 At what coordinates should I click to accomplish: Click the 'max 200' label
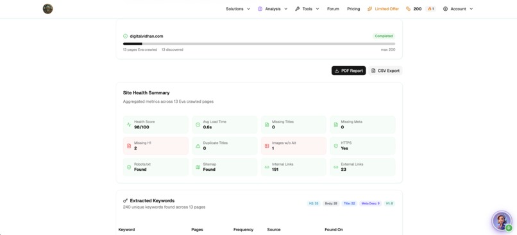tap(387, 49)
